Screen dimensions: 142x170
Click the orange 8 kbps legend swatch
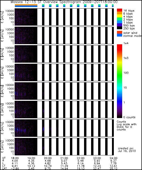(120, 13)
